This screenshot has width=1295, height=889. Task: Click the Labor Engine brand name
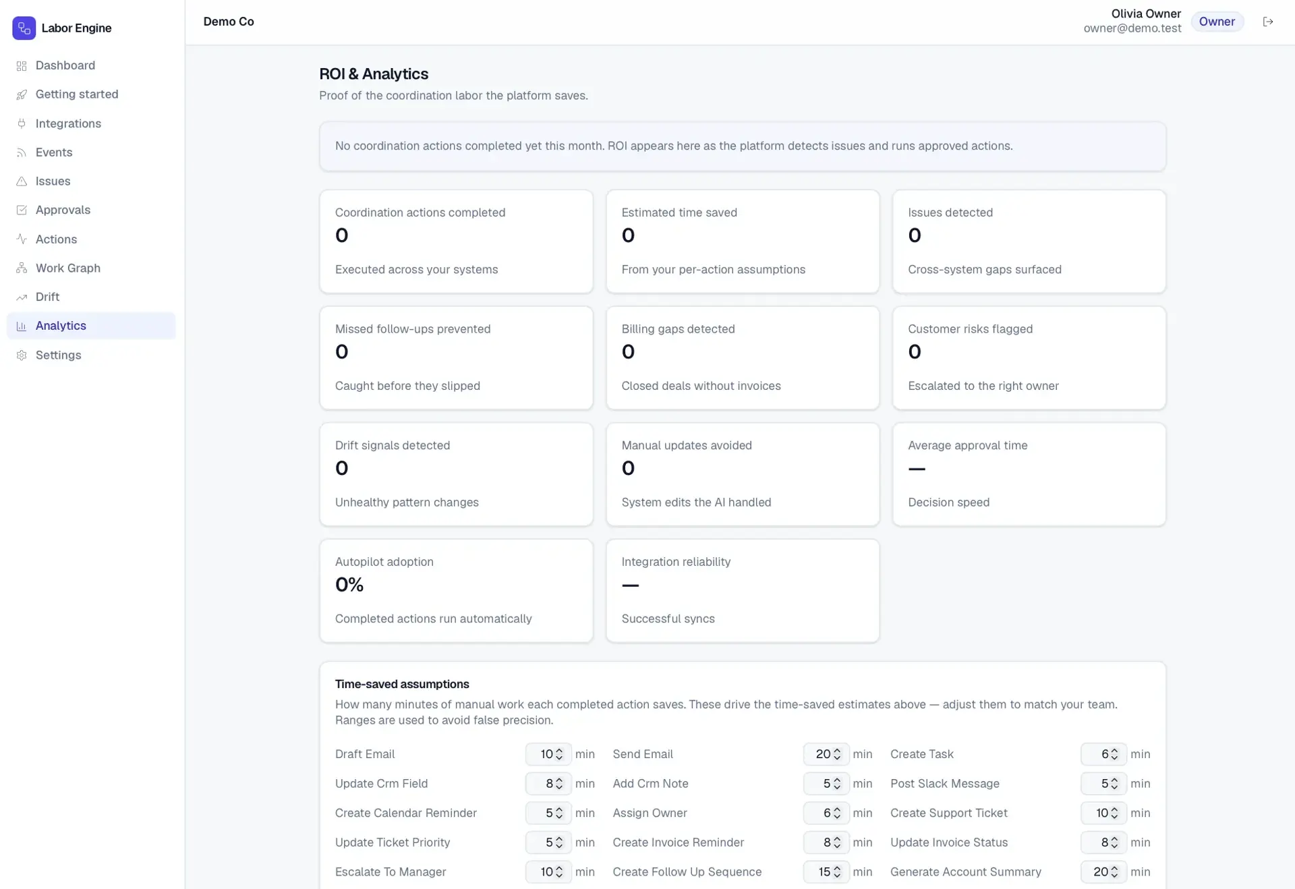(76, 28)
